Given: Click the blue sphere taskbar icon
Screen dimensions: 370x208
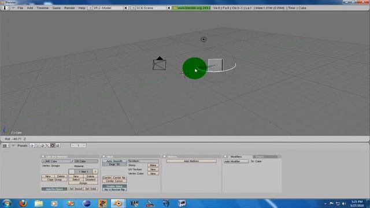Looking at the screenshot, I should point(87,203).
